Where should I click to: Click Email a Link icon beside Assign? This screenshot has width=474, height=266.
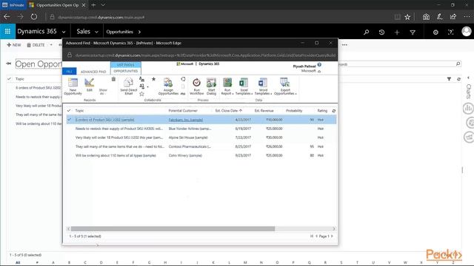[183, 94]
